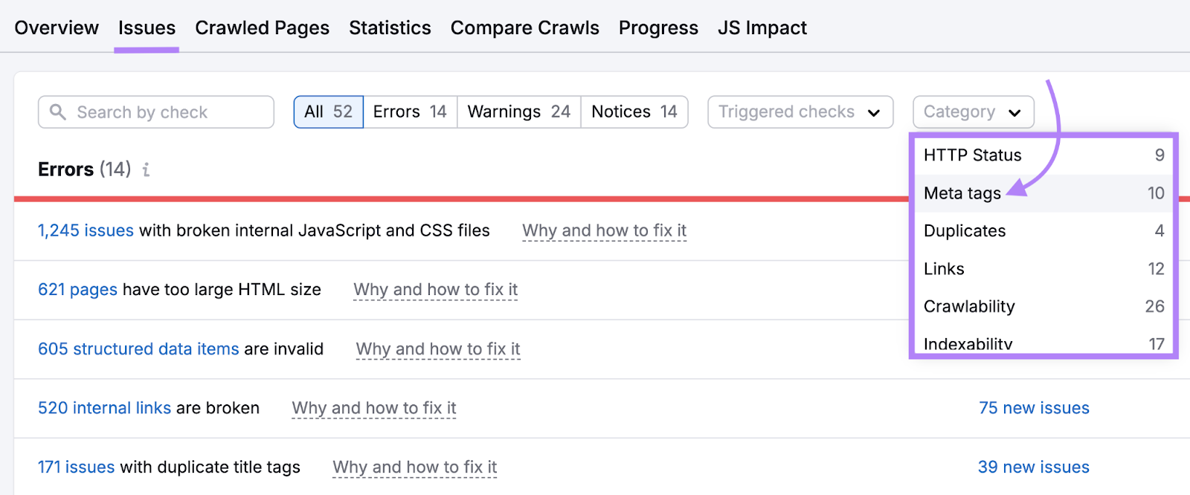Open the 1,245 issues link
The image size is (1190, 495).
(85, 230)
